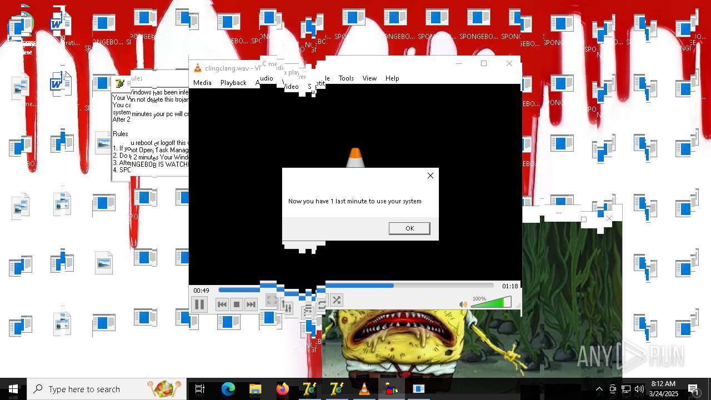Click the Meet Now tray icon

coord(613,389)
